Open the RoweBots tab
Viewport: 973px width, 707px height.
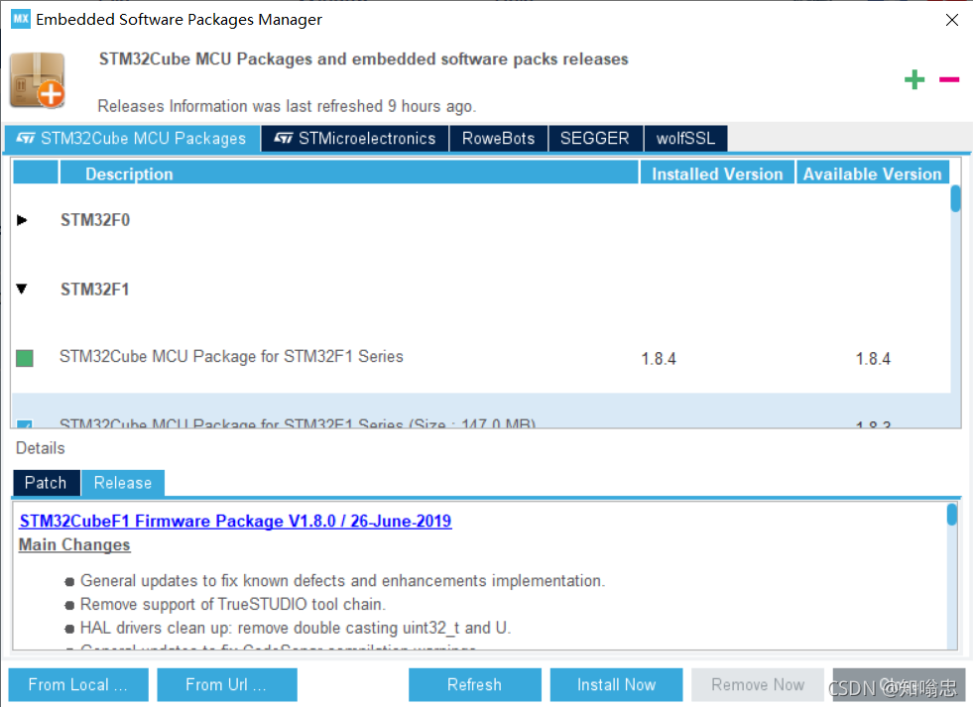coord(498,138)
